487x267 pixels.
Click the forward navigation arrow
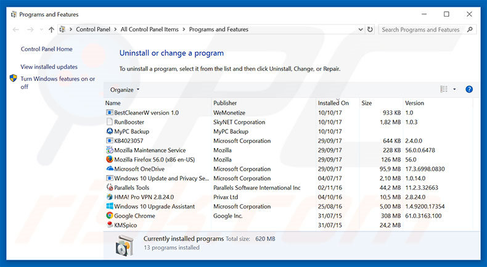tap(30, 30)
